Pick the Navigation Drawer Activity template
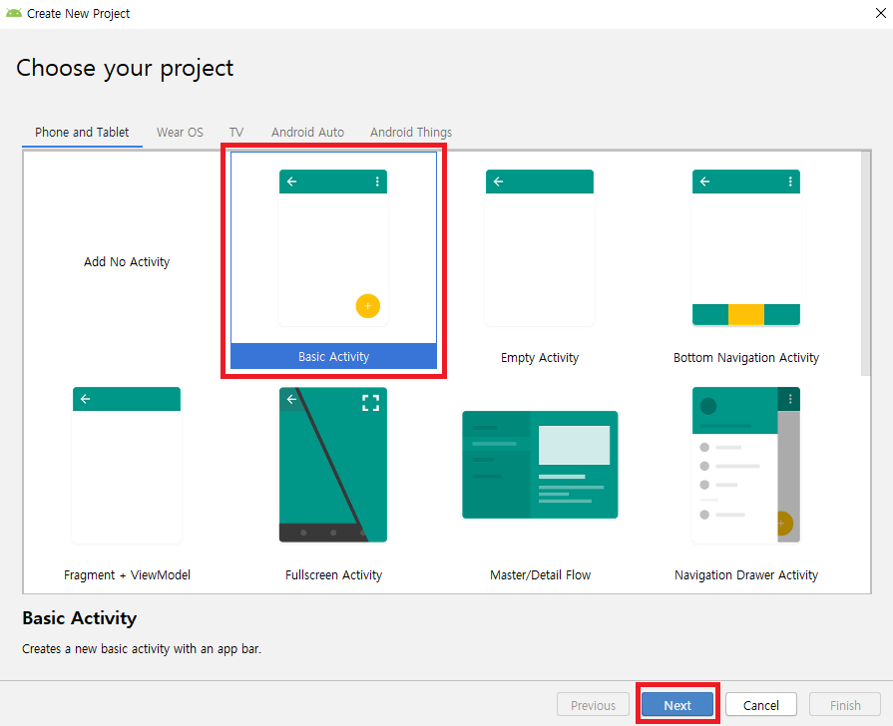This screenshot has height=726, width=893. tap(746, 465)
